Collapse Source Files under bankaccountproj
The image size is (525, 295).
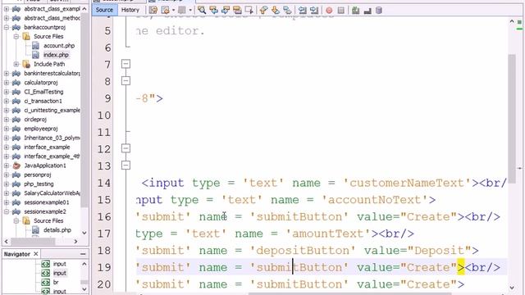16,36
